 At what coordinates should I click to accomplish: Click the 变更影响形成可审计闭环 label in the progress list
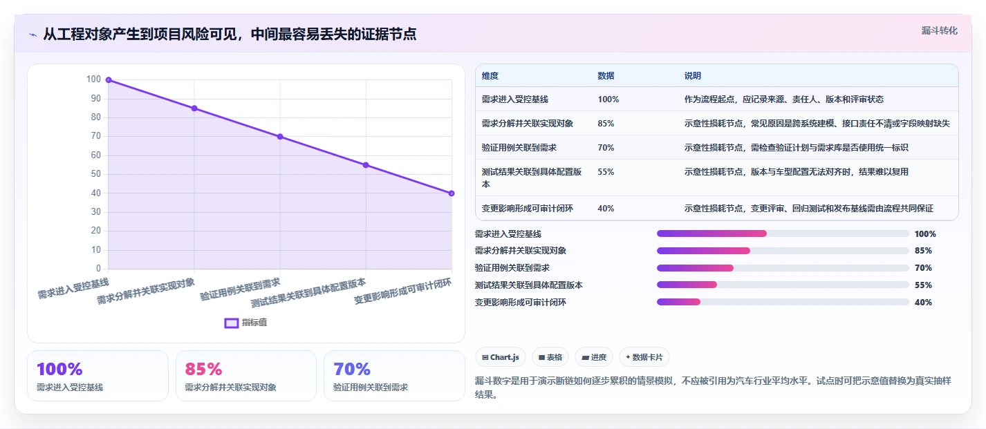pyautogui.click(x=521, y=303)
